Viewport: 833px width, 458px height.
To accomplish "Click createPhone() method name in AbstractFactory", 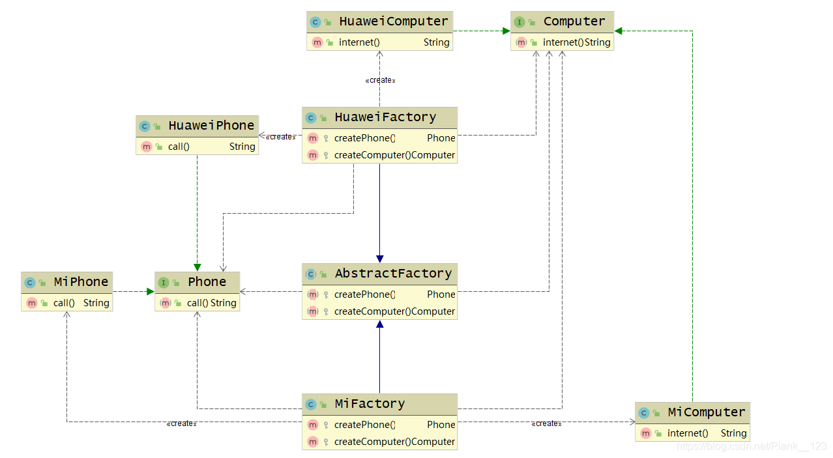I will tap(365, 294).
